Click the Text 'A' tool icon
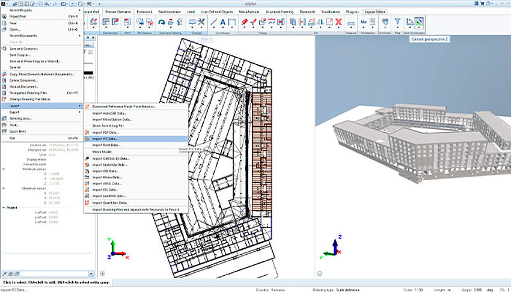This screenshot has width=511, height=292. [223, 22]
